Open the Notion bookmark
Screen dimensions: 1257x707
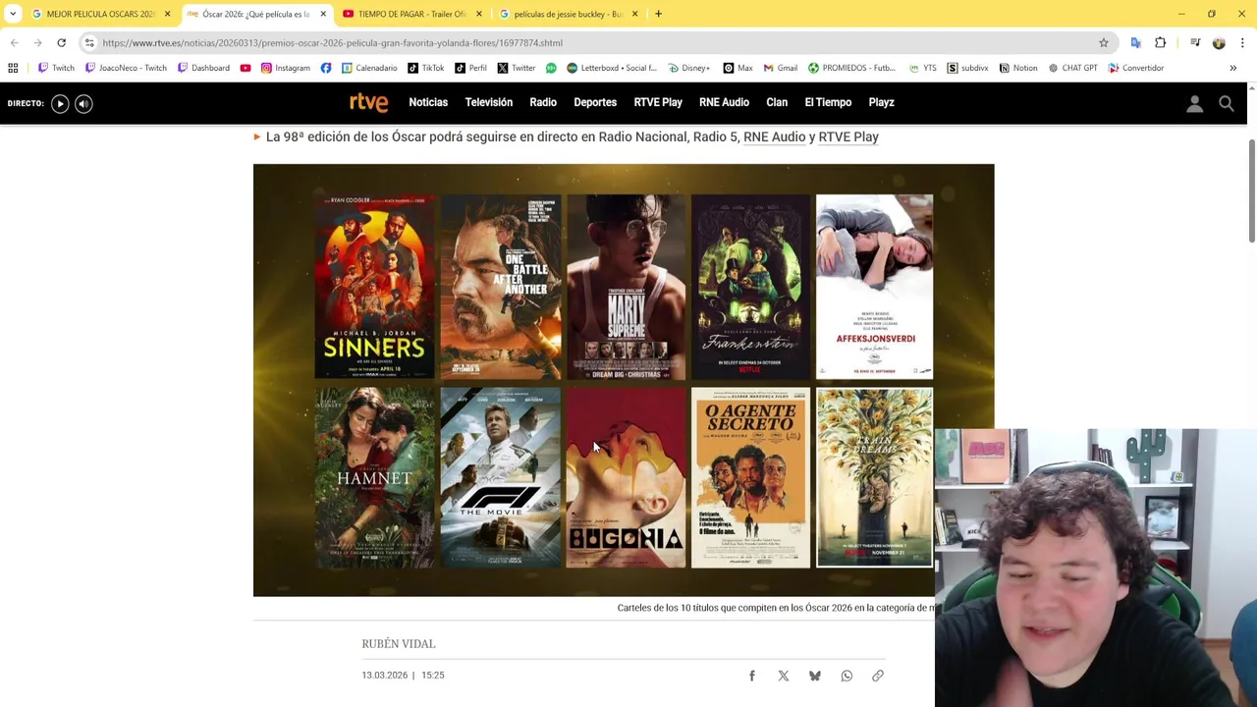click(1017, 68)
